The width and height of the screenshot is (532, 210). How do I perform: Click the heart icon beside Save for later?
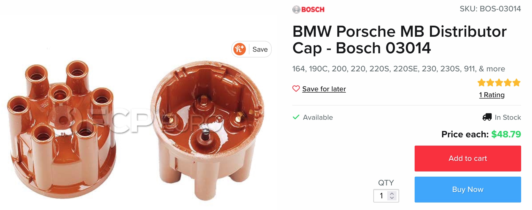296,89
